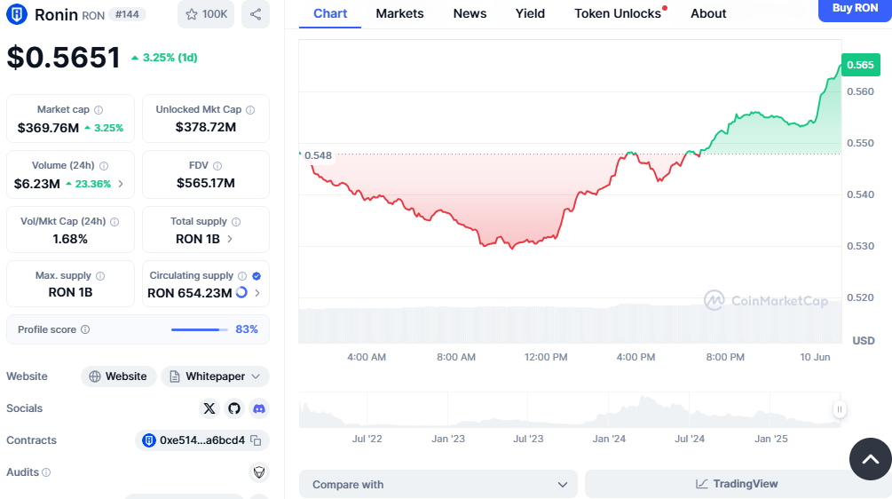Click the info icon beside Profile score
This screenshot has height=499, width=892.
(85, 329)
